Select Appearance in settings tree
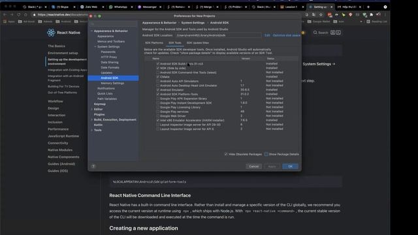Image resolution: width=418 pixels, height=235 pixels. point(106,37)
